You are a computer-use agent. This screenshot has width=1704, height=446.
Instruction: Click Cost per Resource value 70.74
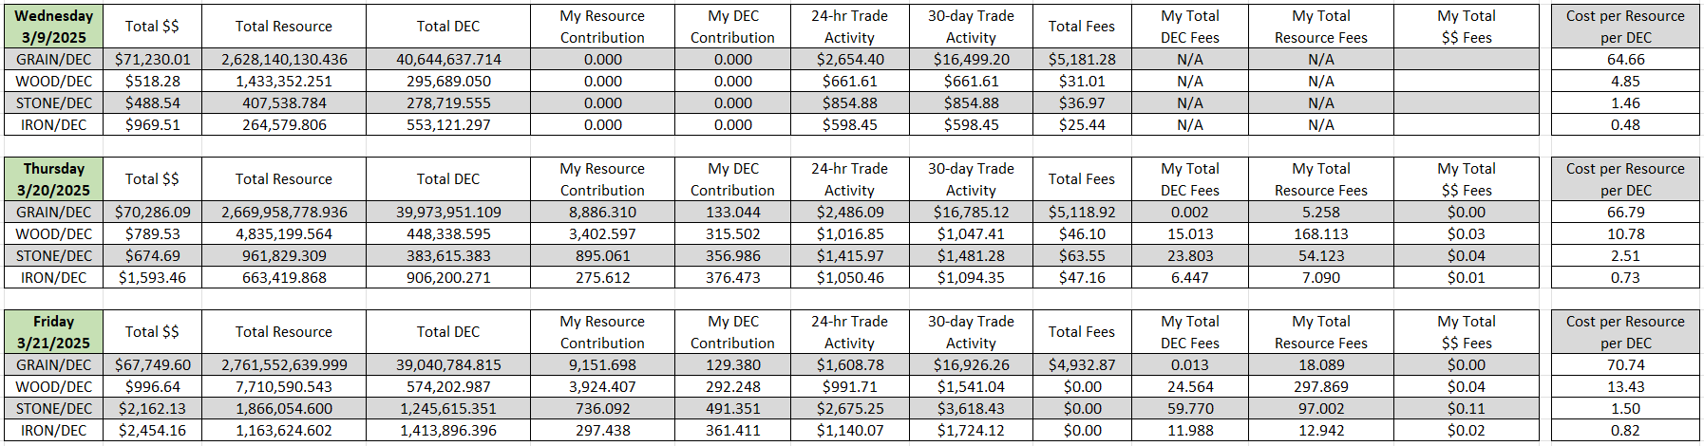tap(1625, 364)
